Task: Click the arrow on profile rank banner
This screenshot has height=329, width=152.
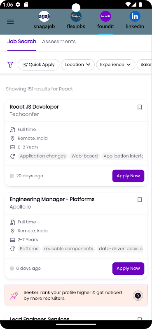Action: tap(138, 296)
